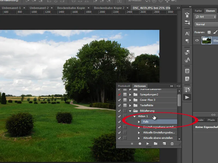This screenshot has height=163, width=218.
Task: Open the Normal blend mode dropdown
Action: 206,24
